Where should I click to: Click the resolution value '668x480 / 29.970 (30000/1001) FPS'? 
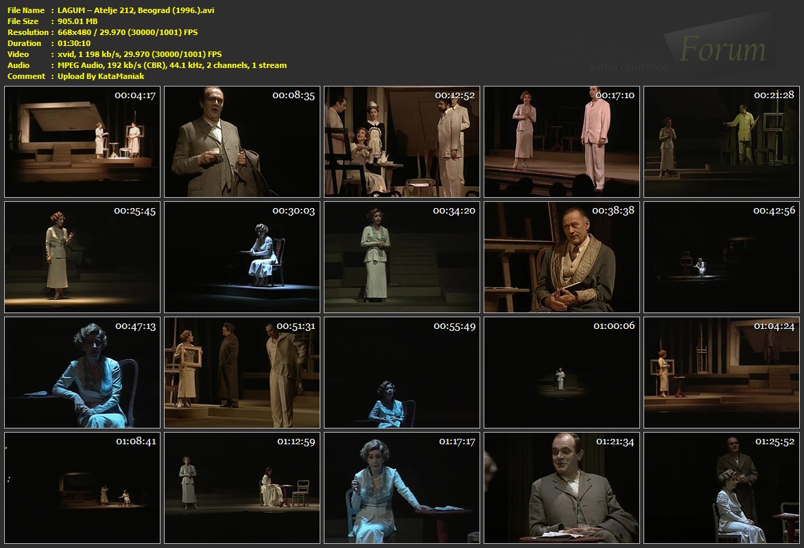point(128,32)
